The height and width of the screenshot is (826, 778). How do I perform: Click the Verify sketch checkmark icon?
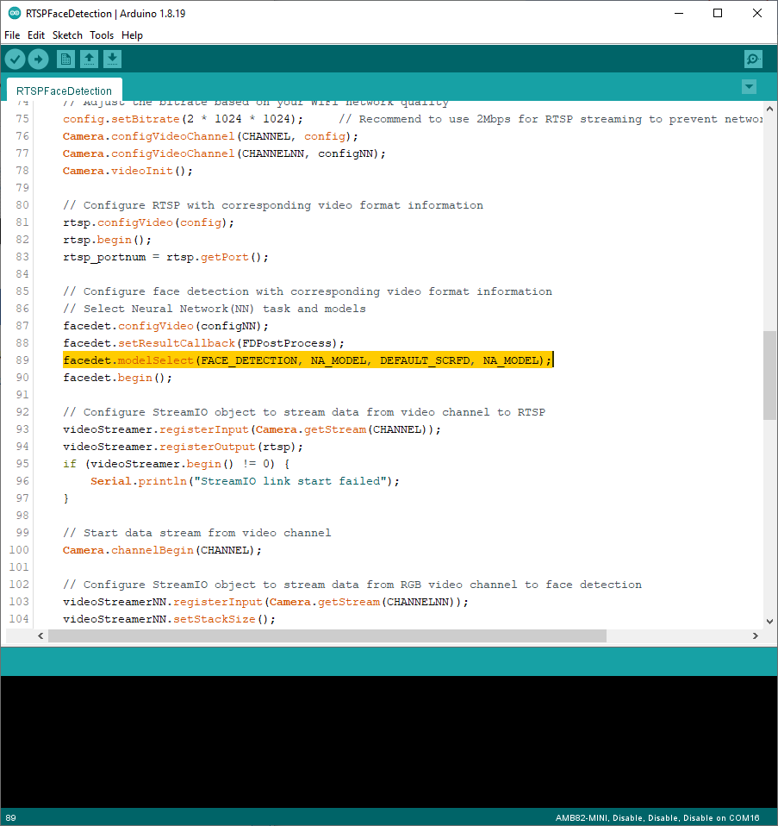(16, 59)
